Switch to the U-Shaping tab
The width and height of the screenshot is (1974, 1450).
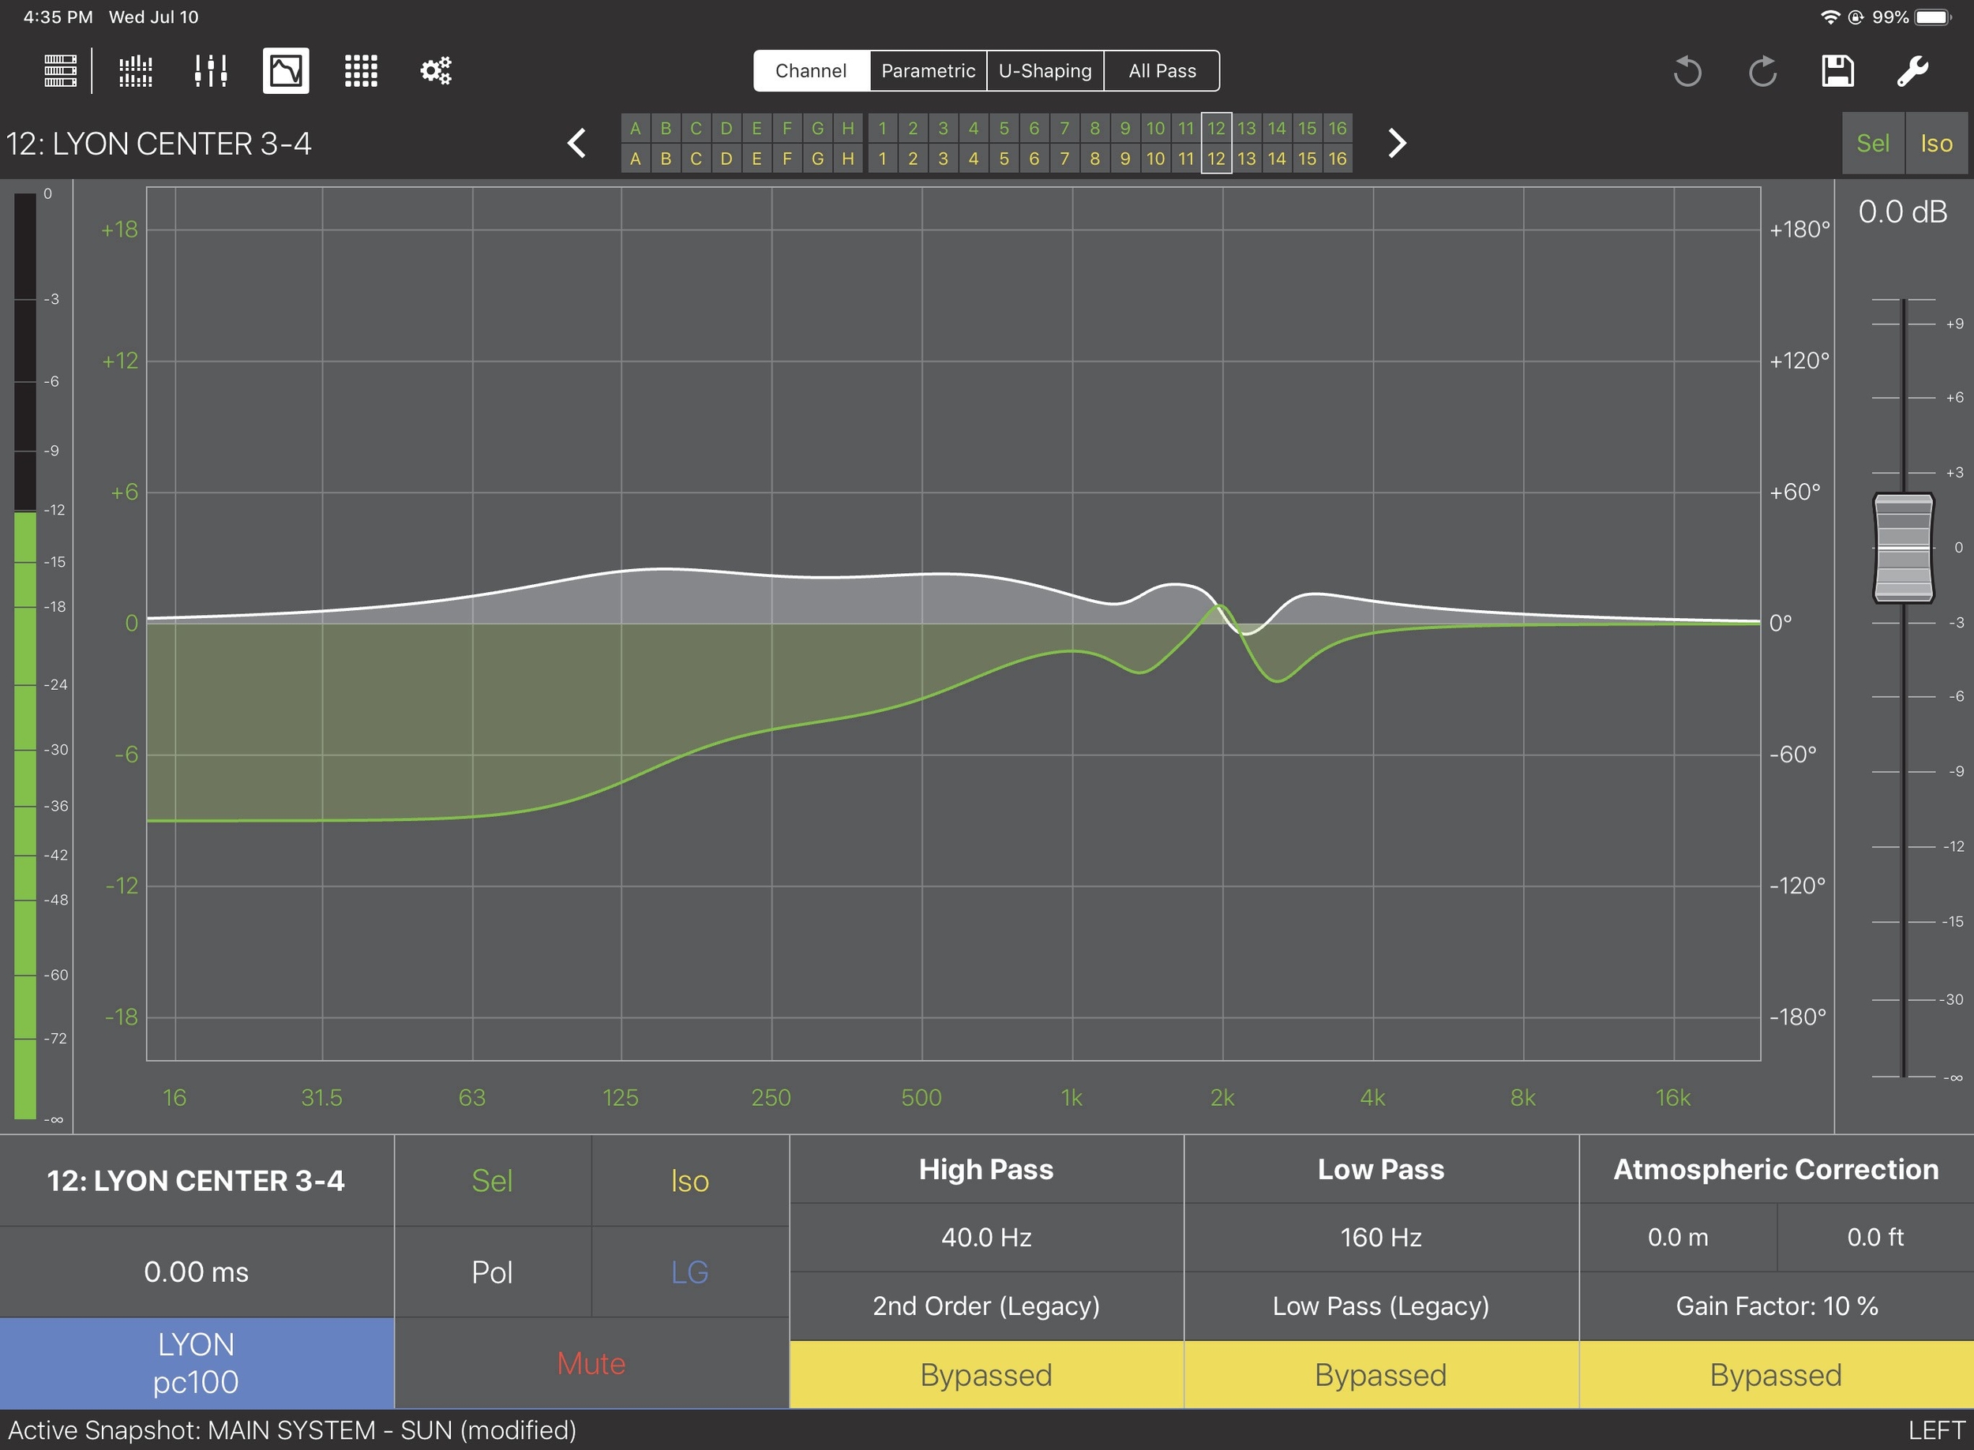(x=1045, y=71)
